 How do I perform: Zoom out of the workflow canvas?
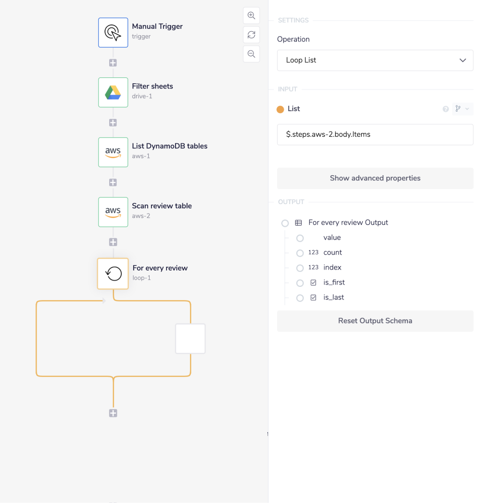click(x=251, y=54)
